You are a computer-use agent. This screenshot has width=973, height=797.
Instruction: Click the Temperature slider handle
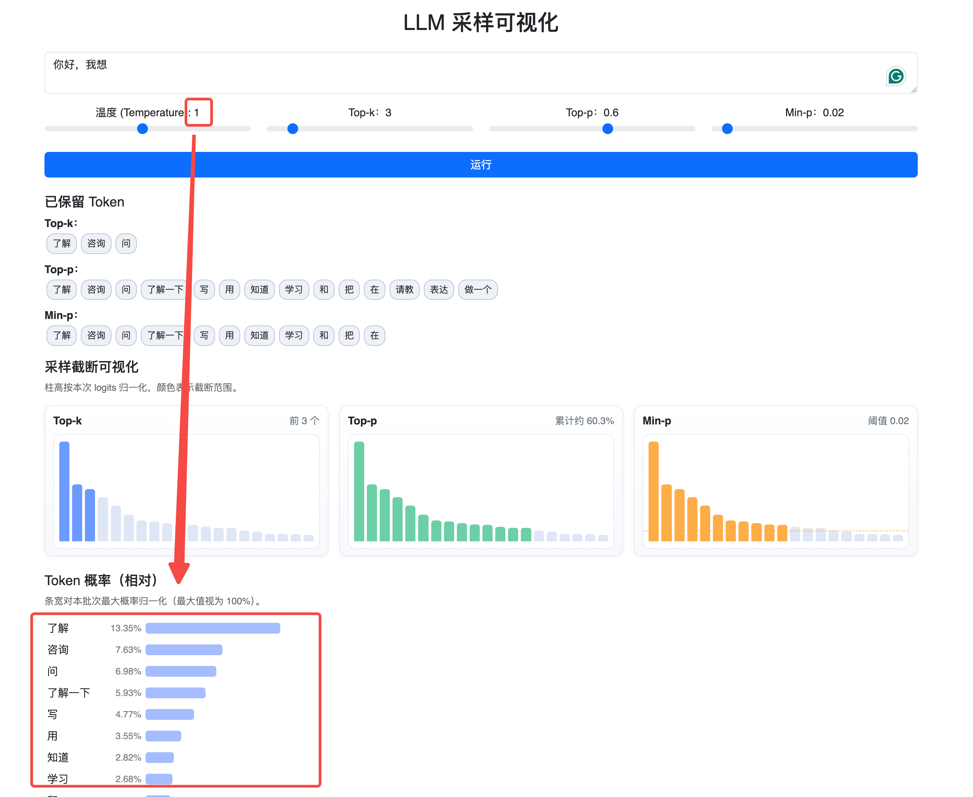coord(143,129)
